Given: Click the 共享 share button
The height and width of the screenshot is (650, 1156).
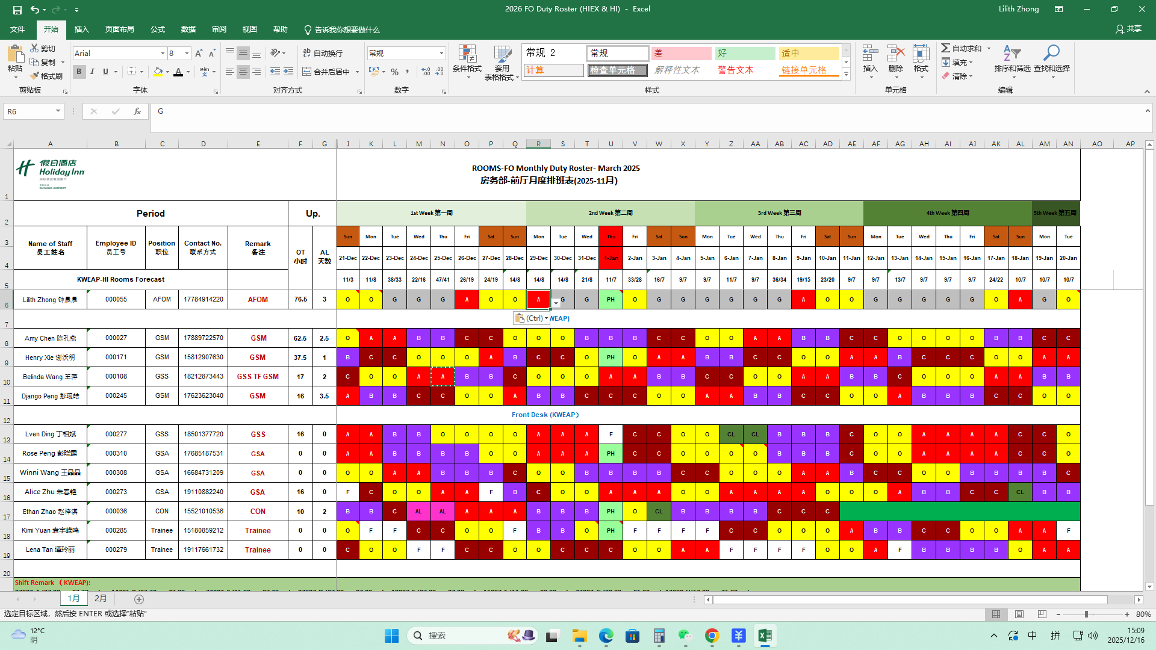Looking at the screenshot, I should click(1128, 29).
